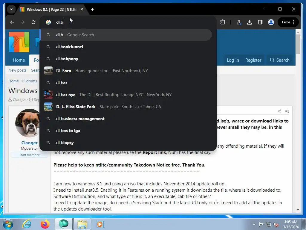The image size is (306, 230).
Task: Open the downloads tray icon
Action: coord(250,22)
